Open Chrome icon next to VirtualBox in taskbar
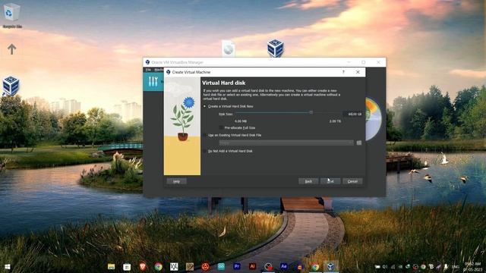The height and width of the screenshot is (273, 486). tap(315, 266)
